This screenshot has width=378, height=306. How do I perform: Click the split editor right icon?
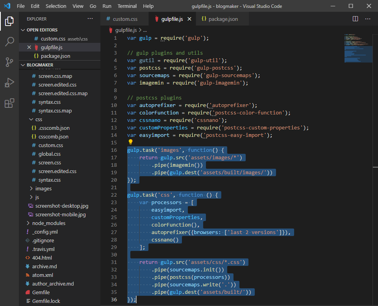tap(355, 19)
